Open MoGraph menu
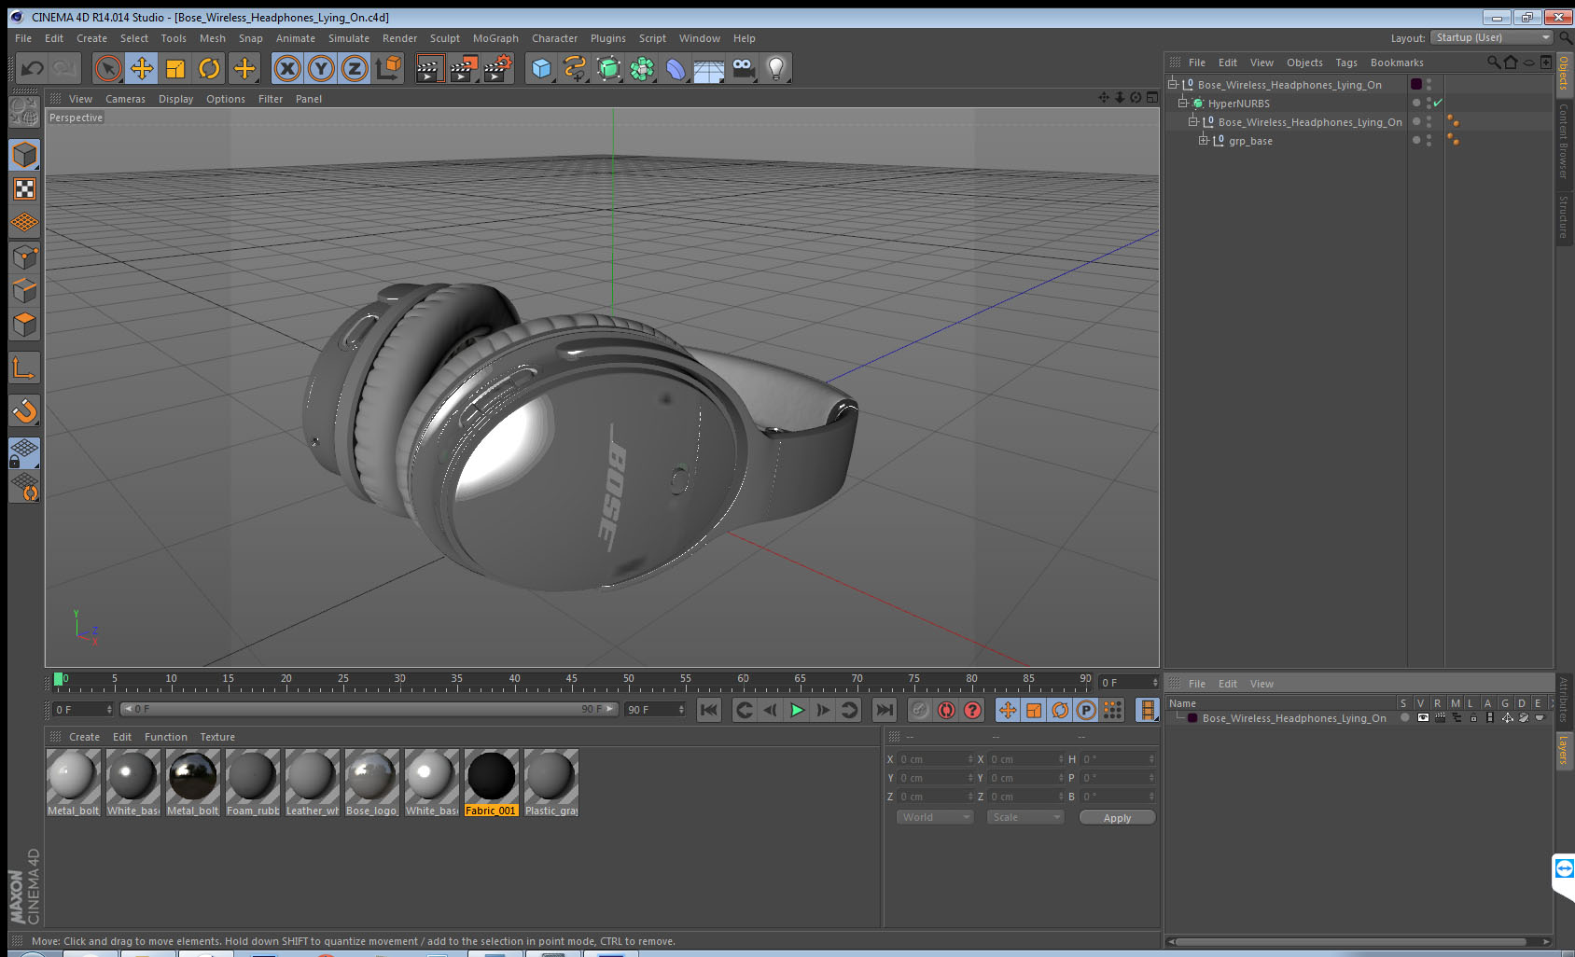 495,38
